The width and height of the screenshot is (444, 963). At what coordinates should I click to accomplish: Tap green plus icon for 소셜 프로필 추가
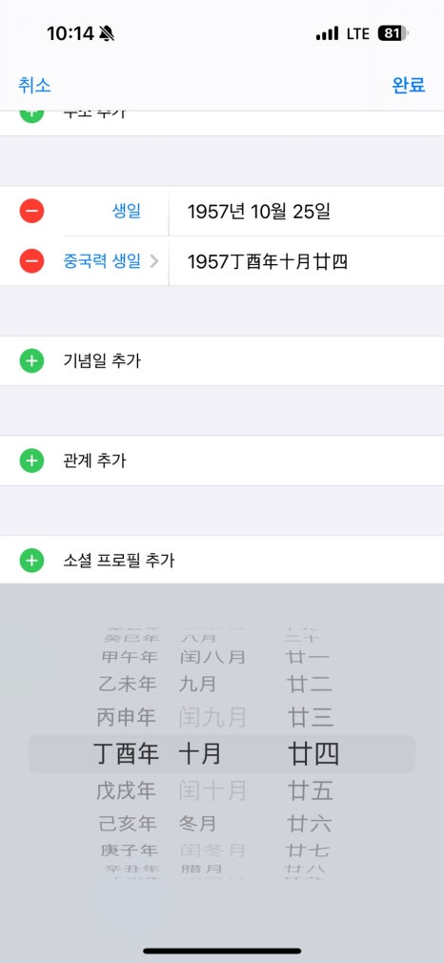point(32,560)
